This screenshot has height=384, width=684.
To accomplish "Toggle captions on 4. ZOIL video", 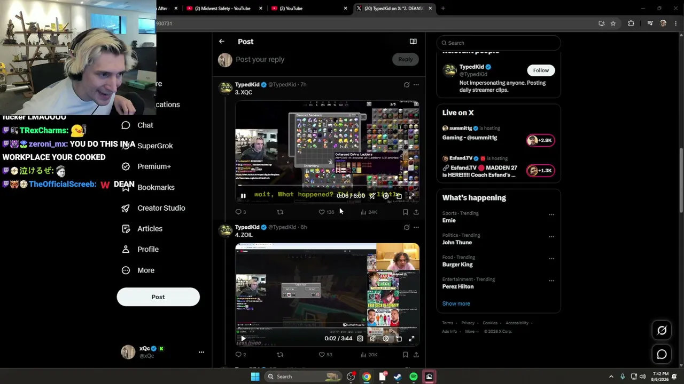I will 360,339.
